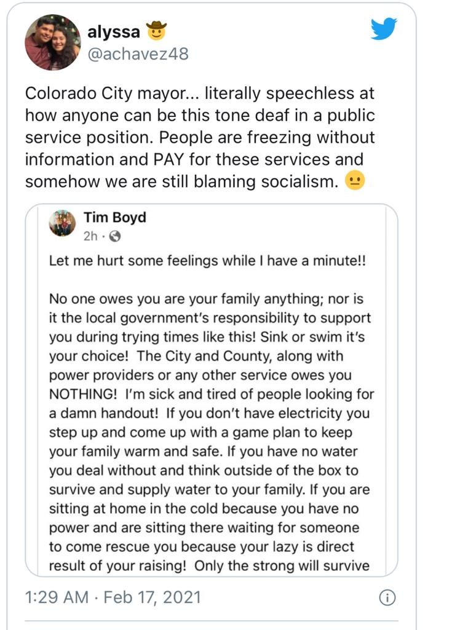460x630 pixels.
Task: Click the neutral face emoji in tweet
Action: (x=355, y=180)
